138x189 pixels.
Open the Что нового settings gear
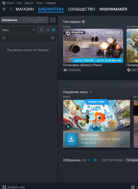point(83,22)
